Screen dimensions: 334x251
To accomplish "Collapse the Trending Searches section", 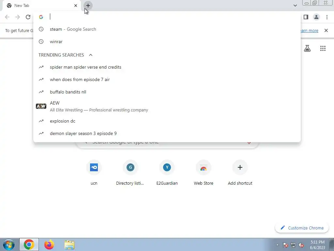I will [91, 55].
